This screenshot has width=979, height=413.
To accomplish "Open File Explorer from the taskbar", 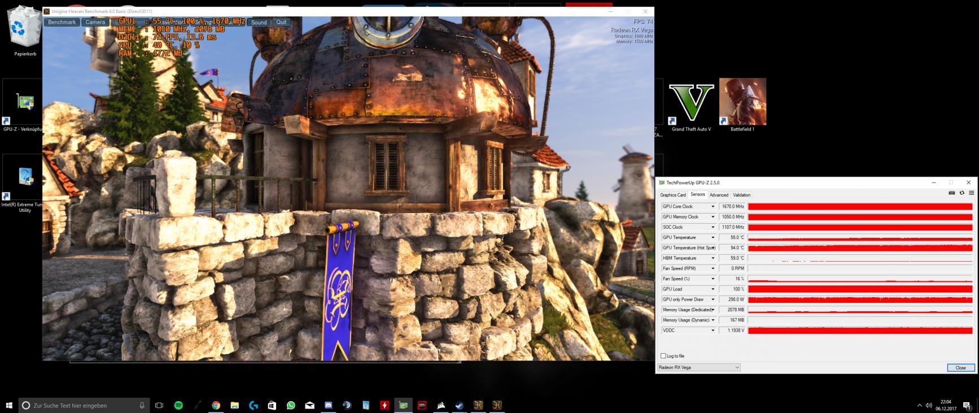I will [234, 405].
